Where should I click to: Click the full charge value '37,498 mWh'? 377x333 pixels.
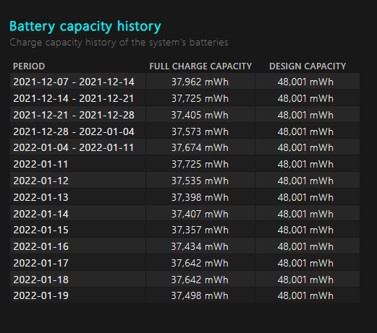coord(200,295)
